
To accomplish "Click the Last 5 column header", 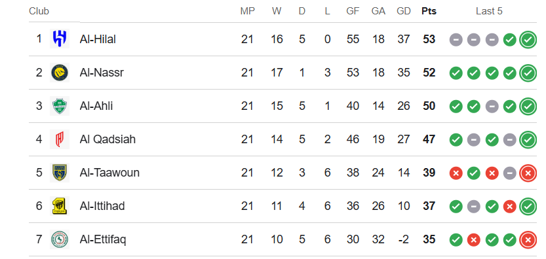I will 489,11.
